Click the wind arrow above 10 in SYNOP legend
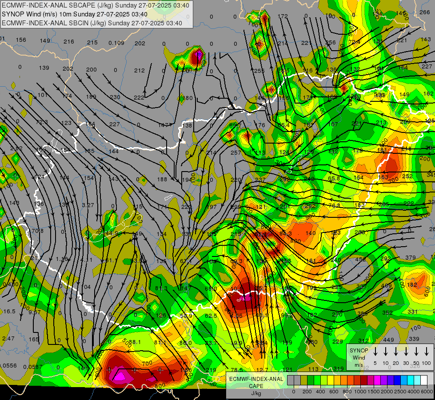Image resolution: width=435 pixels, height=400 pixels. (x=385, y=352)
